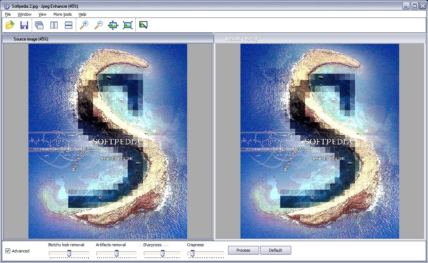This screenshot has height=263, width=428.
Task: Maximize the Jpeg Enhancer window
Action: [x=414, y=6]
